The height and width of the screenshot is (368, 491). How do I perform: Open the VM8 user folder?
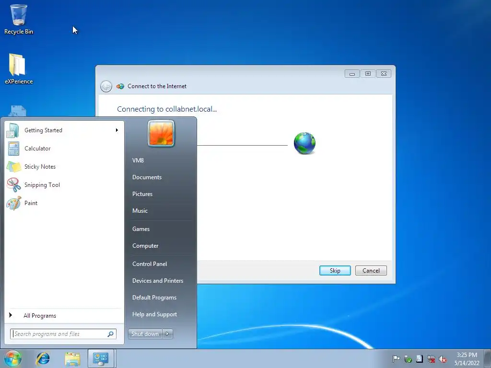click(138, 160)
